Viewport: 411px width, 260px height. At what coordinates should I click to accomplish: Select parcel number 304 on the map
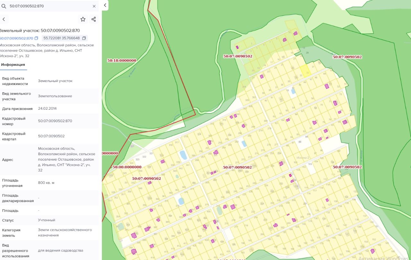244,87
